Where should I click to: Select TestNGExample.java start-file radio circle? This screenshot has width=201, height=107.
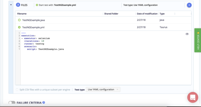click(x=19, y=20)
